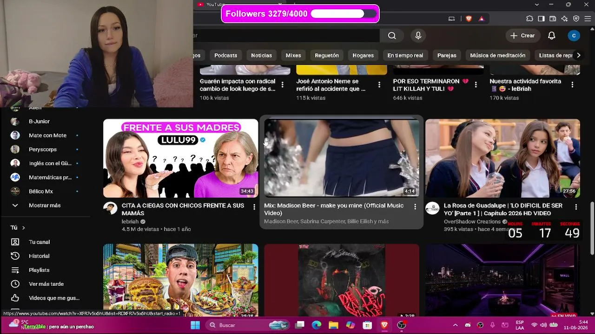Start voice search with the microphone icon
The width and height of the screenshot is (595, 334).
coord(418,36)
